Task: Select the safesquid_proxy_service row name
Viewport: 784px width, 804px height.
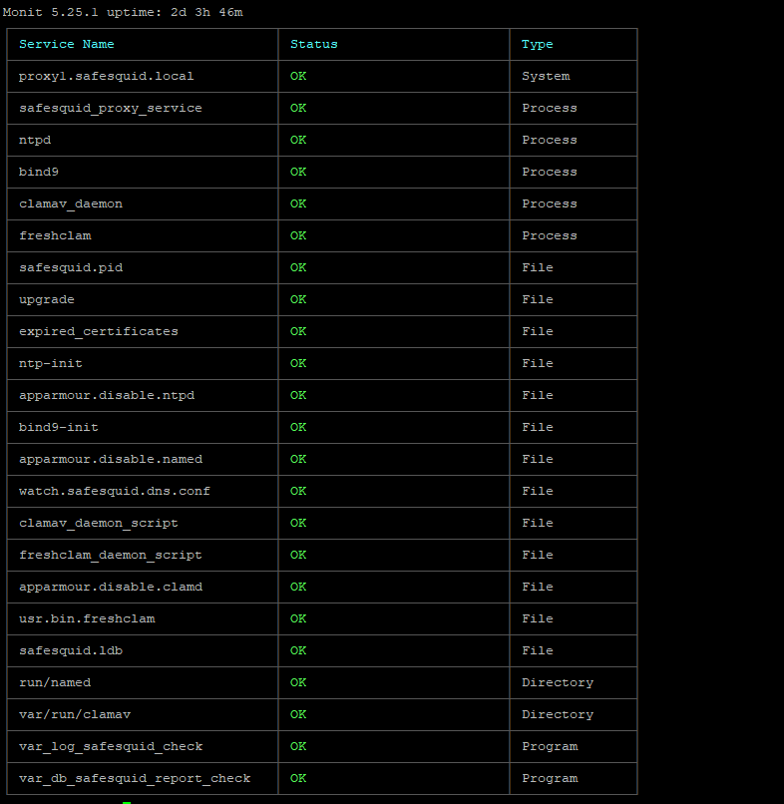Action: click(111, 108)
